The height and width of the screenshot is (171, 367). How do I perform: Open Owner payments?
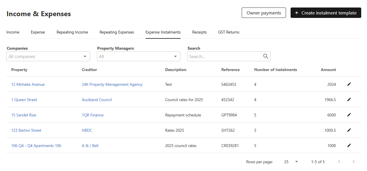point(264,13)
